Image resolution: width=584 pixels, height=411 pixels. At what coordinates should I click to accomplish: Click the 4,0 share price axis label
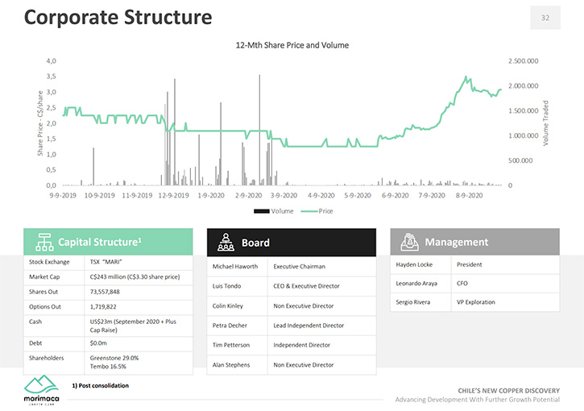[x=51, y=61]
